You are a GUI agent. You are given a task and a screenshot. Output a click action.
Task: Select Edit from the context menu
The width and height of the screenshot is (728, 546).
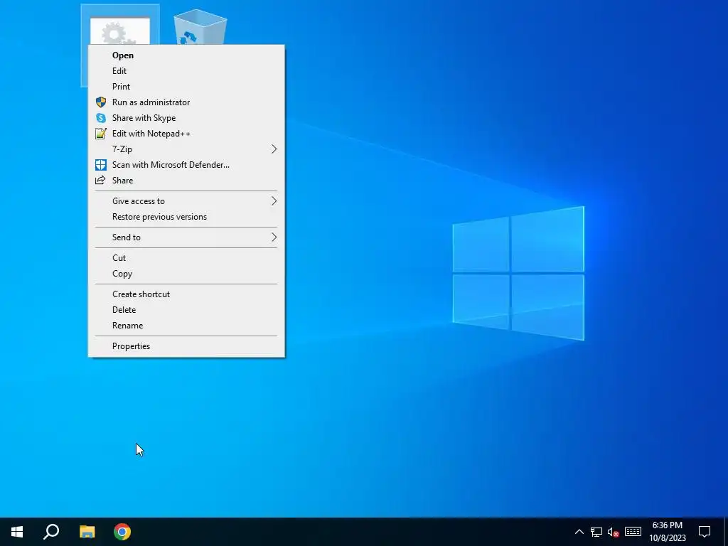click(x=186, y=71)
